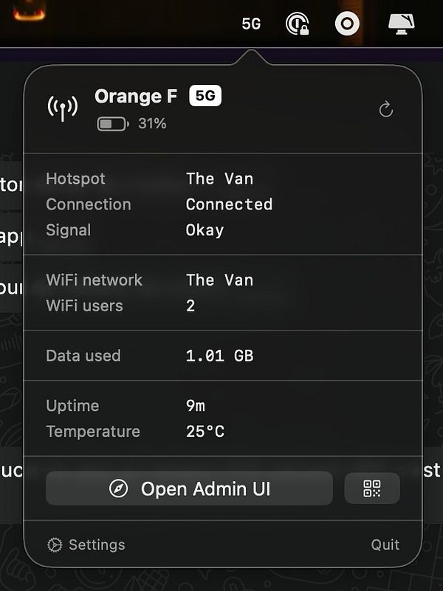
Task: Click the antenna signal icon
Action: pyautogui.click(x=63, y=108)
